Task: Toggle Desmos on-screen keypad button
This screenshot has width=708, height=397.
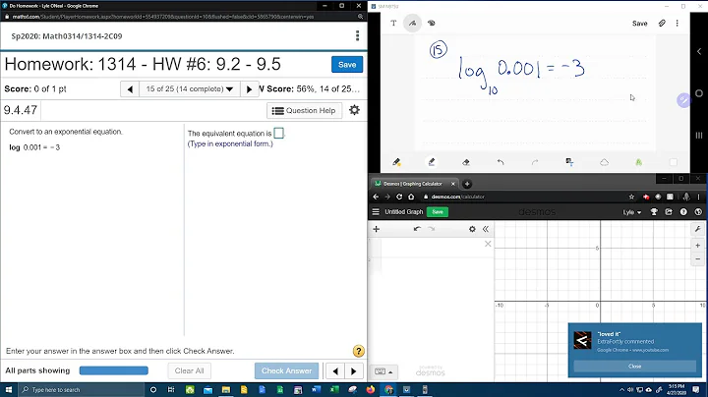Action: point(383,371)
